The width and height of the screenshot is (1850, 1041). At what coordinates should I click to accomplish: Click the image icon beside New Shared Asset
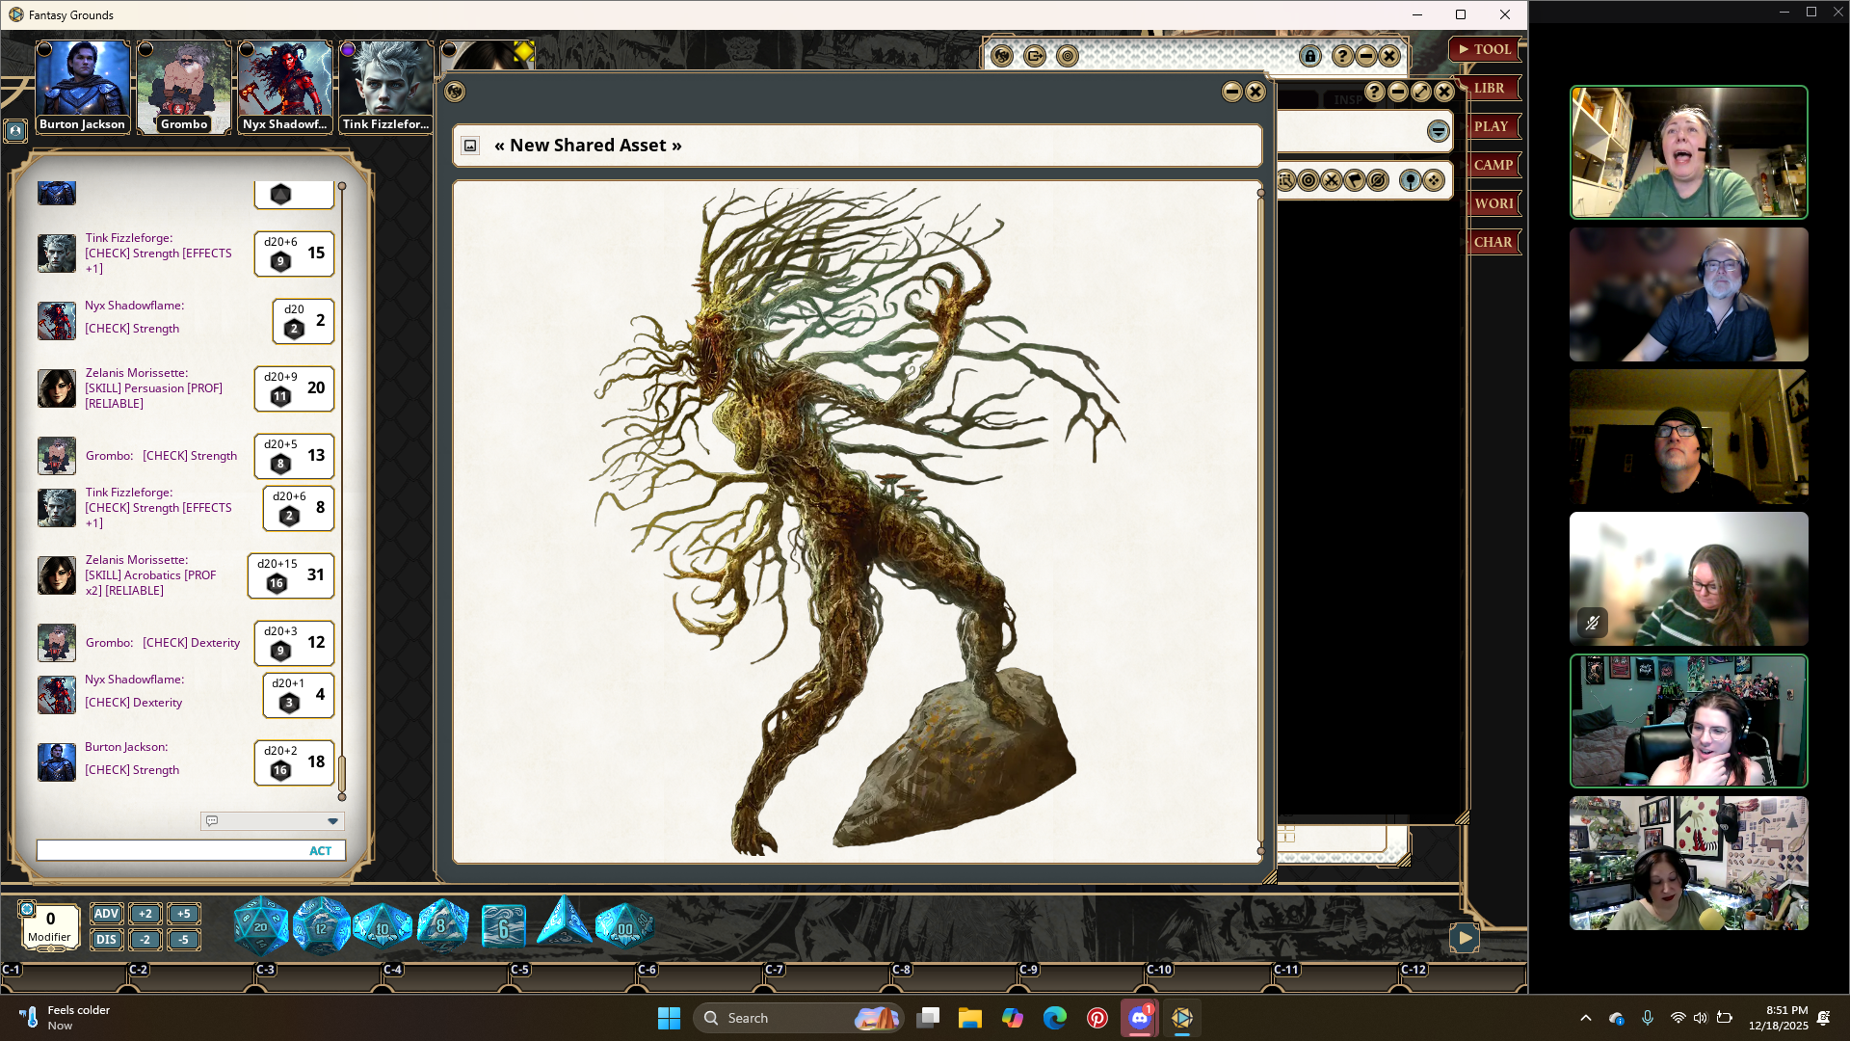(470, 146)
